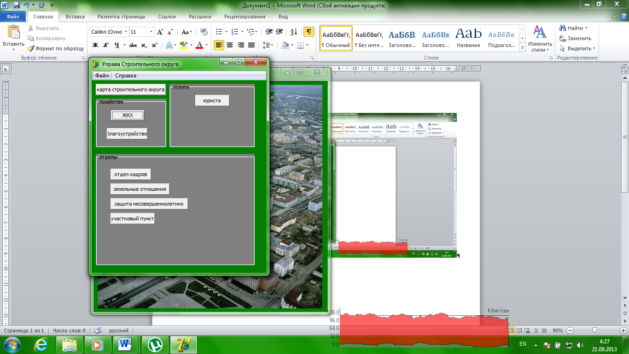Apply red font color
The width and height of the screenshot is (629, 354).
tap(199, 45)
